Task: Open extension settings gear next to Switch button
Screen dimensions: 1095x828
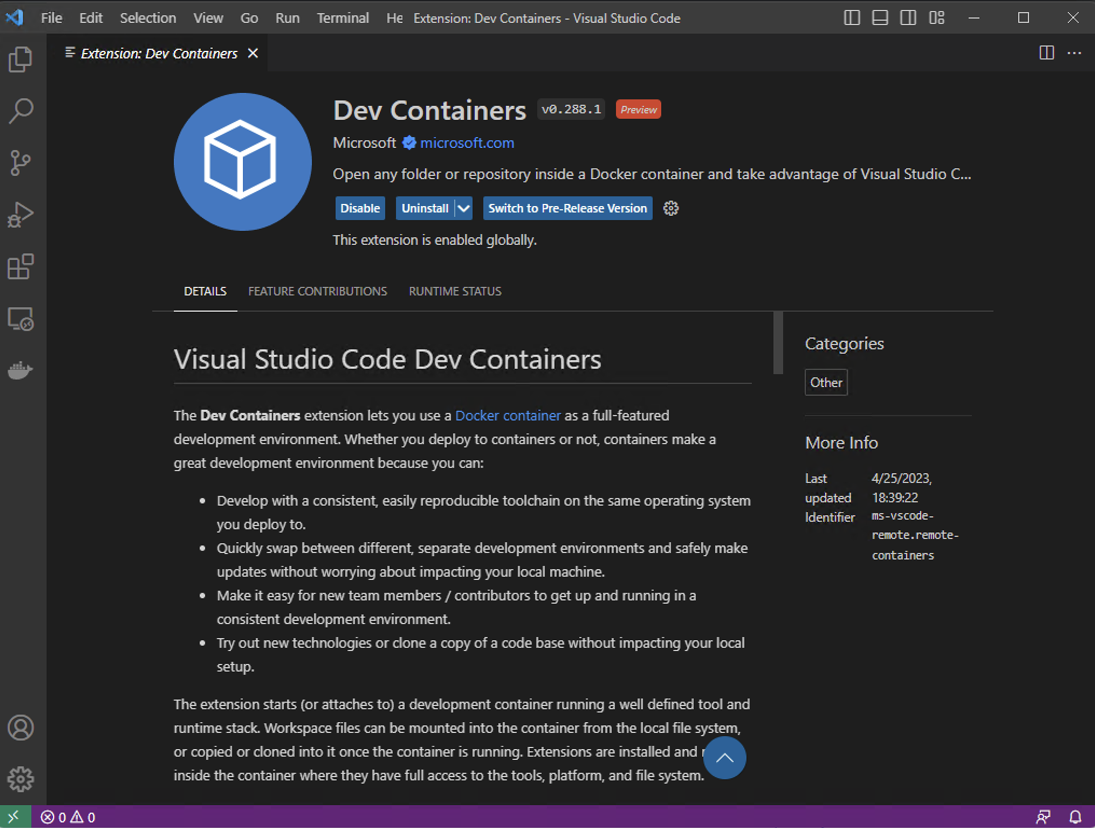Action: coord(670,209)
